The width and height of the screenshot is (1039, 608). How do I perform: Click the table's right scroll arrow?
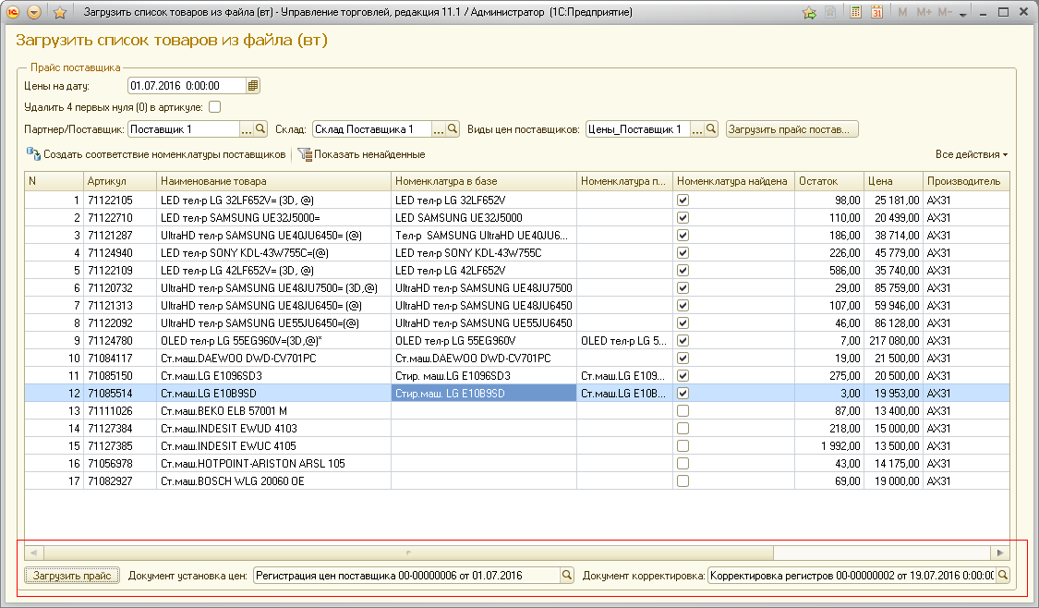tap(1000, 553)
